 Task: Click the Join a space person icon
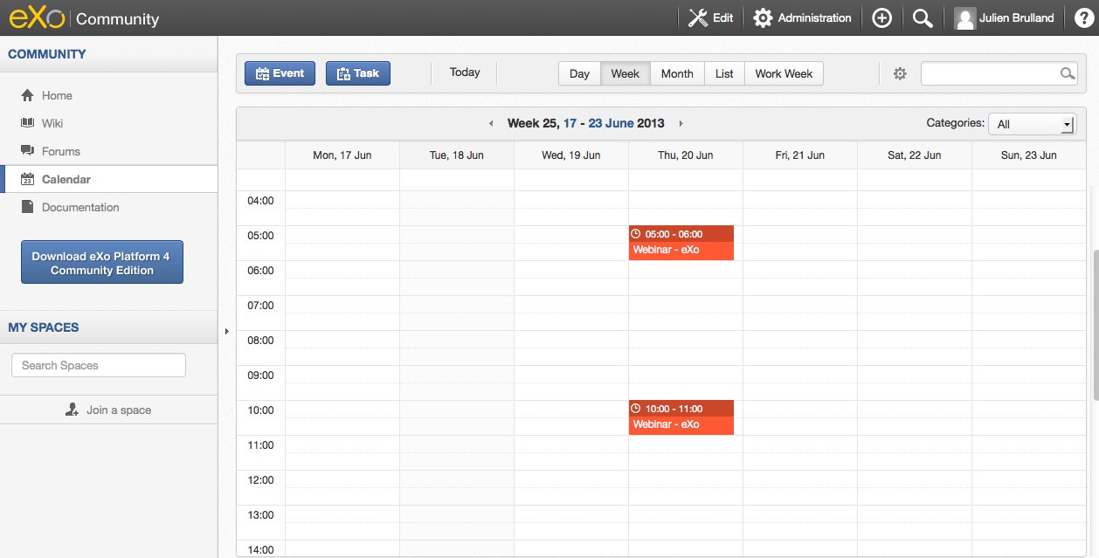click(x=73, y=410)
